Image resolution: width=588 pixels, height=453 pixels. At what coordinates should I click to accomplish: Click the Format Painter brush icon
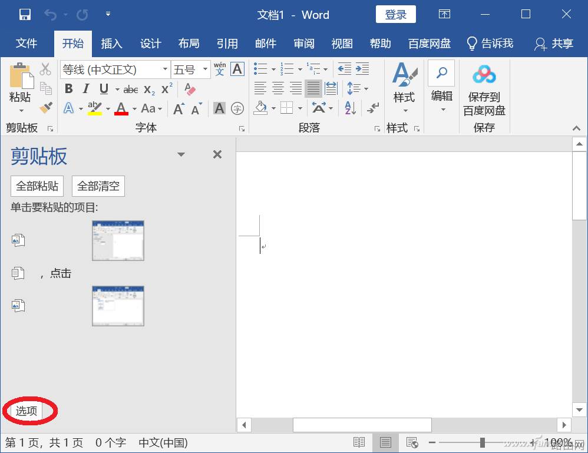46,108
